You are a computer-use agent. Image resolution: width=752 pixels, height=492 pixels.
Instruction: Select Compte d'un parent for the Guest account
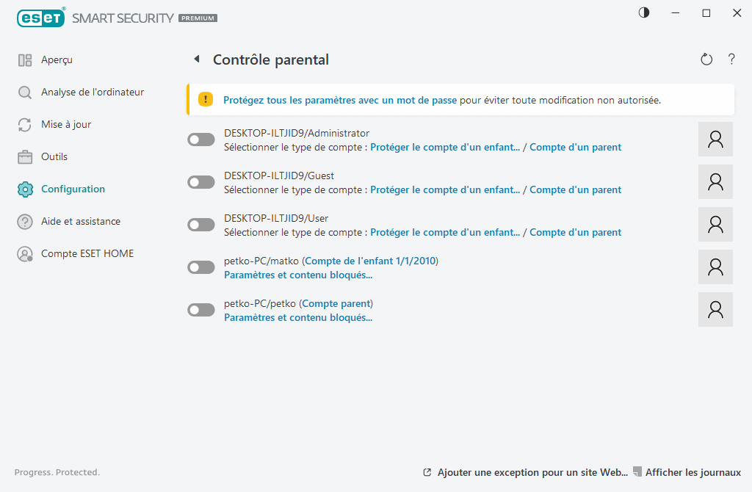(x=575, y=189)
